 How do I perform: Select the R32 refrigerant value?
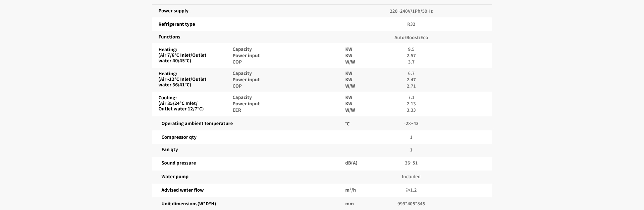411,24
